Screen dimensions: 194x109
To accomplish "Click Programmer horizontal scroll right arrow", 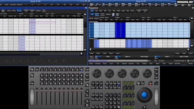I will [x=188, y=49].
